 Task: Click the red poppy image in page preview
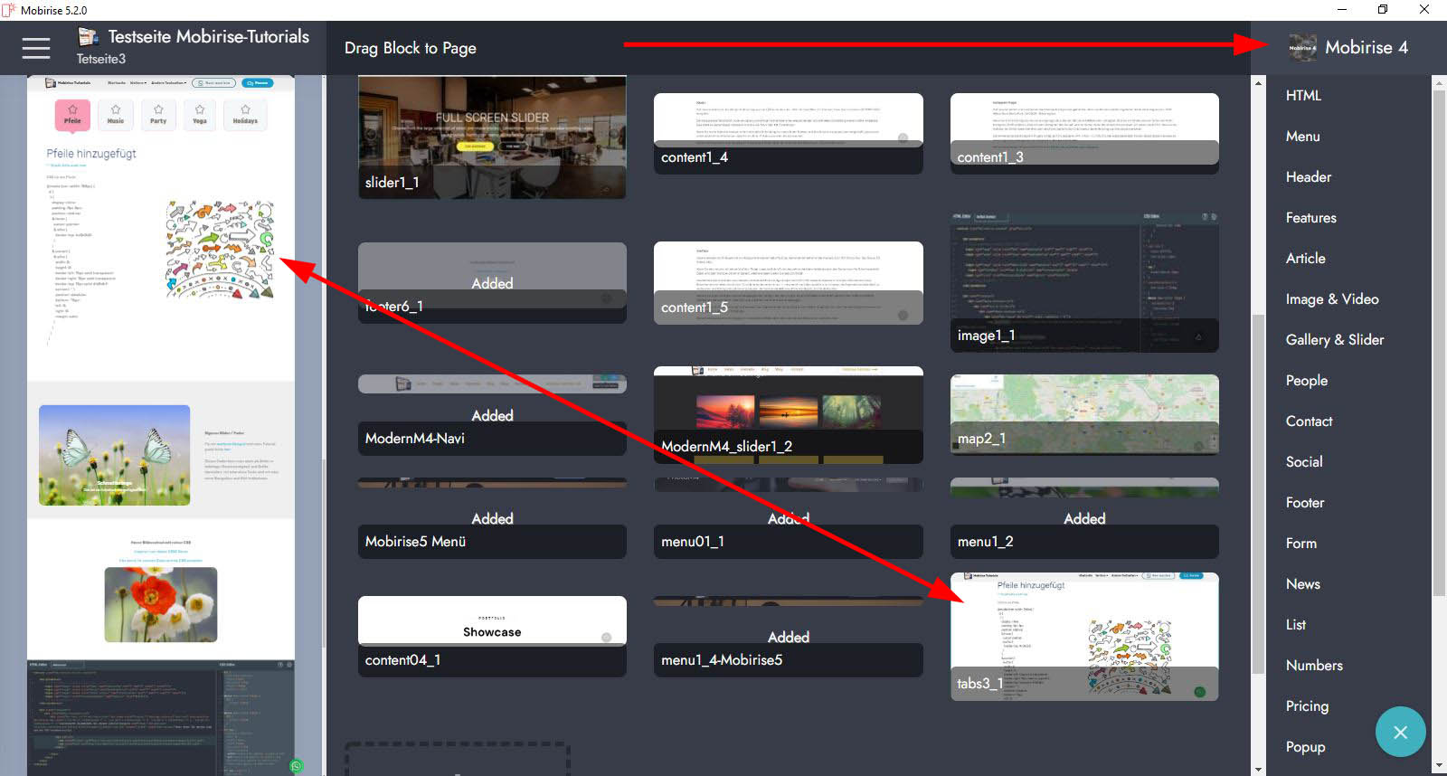[161, 604]
